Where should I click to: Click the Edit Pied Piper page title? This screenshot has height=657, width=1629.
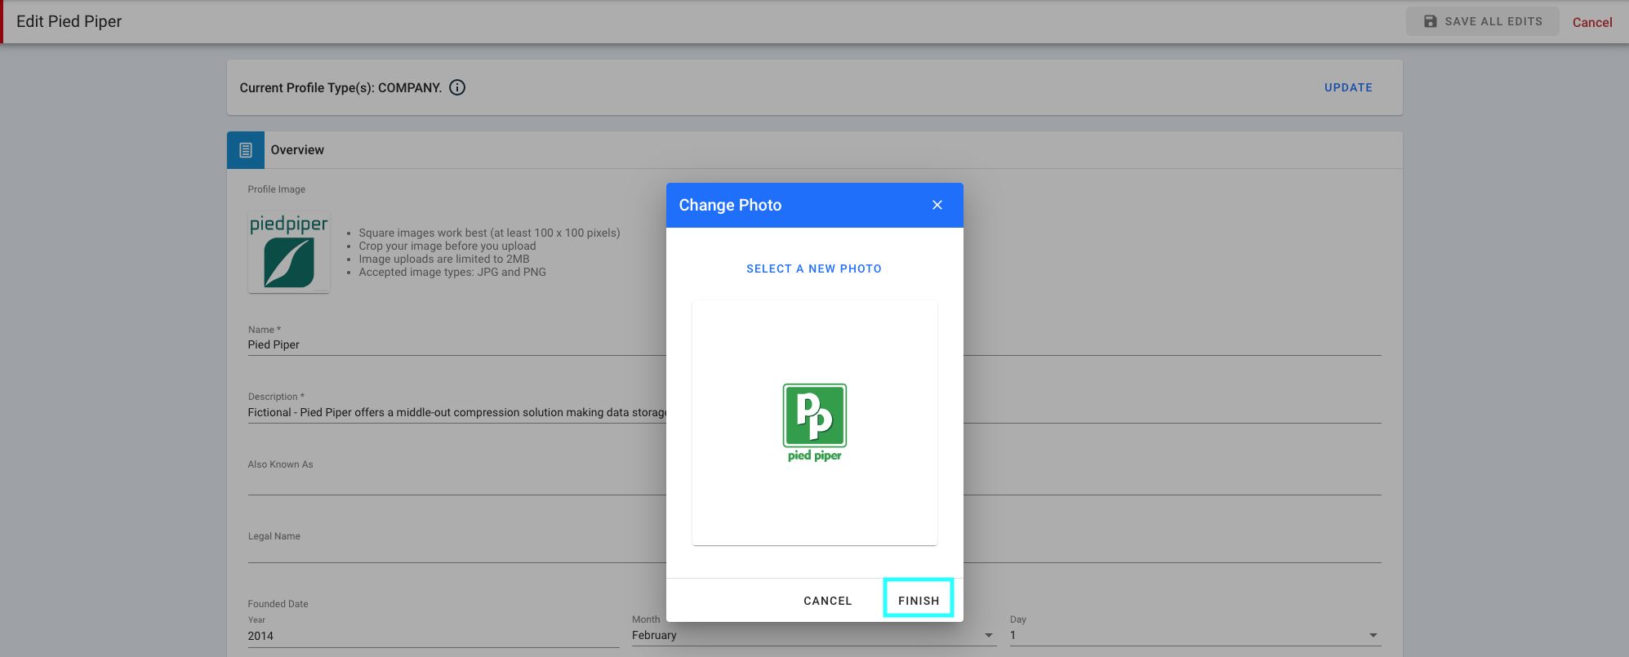[x=69, y=21]
